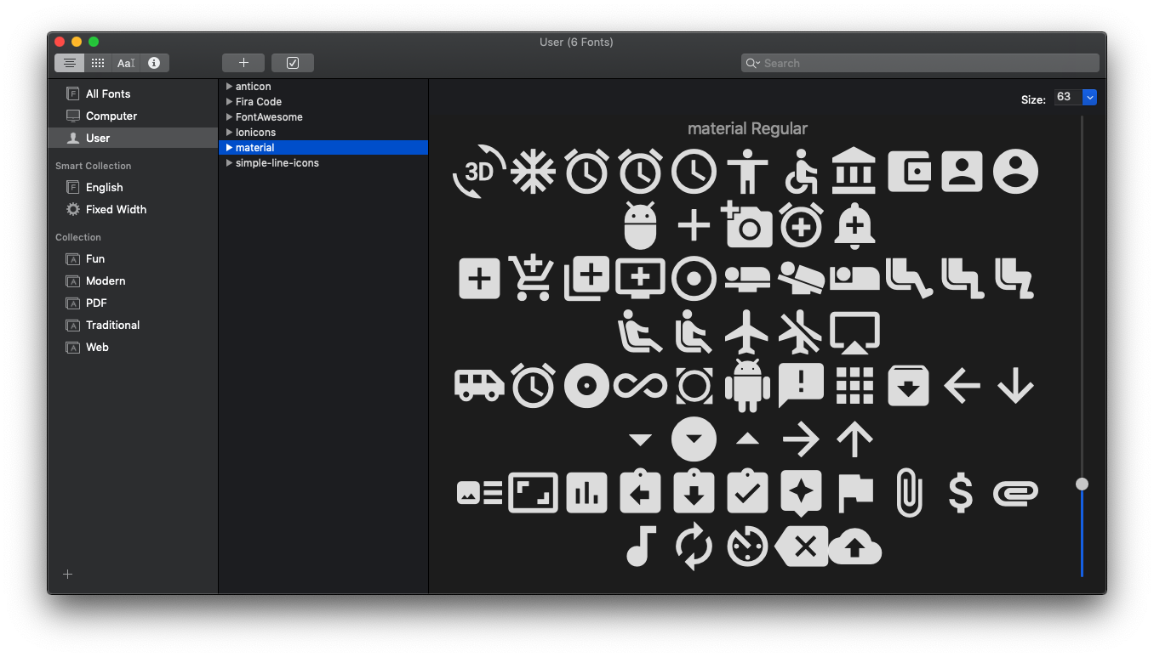
Task: Open the PDF collection
Action: (133, 303)
